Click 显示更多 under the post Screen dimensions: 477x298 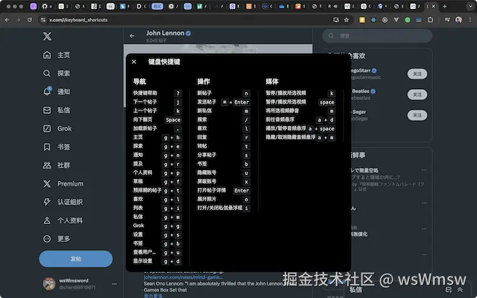(x=153, y=295)
